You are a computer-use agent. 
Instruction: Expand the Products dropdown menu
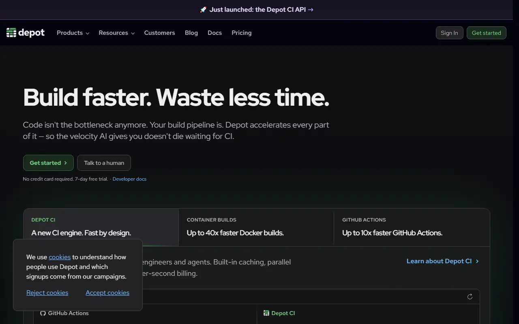[x=73, y=33]
